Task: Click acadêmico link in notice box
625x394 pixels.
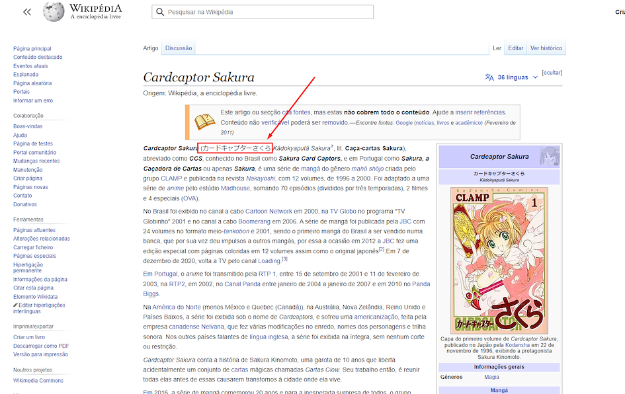Action: [469, 123]
